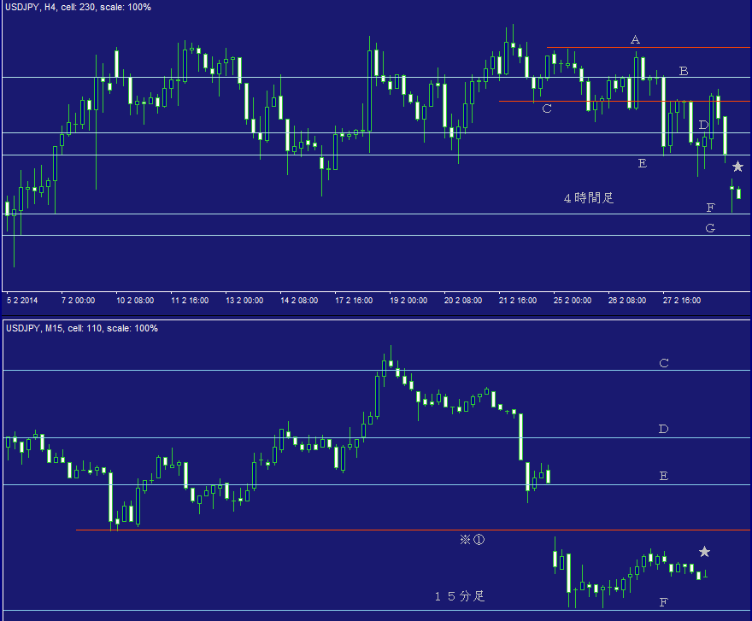The width and height of the screenshot is (752, 621).
Task: Select the red horizontal line above label C in H4
Action: [x=624, y=101]
